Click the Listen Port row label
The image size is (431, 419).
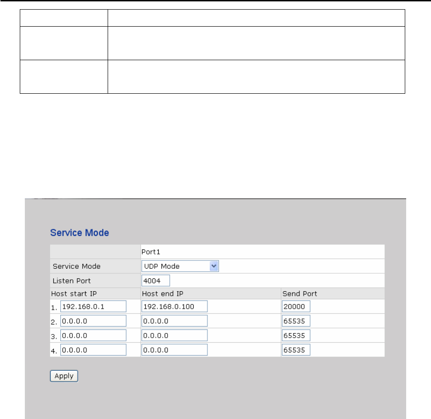tap(71, 281)
